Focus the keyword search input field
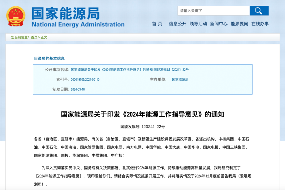Image resolution: width=285 pixels, height=190 pixels. click(x=213, y=11)
